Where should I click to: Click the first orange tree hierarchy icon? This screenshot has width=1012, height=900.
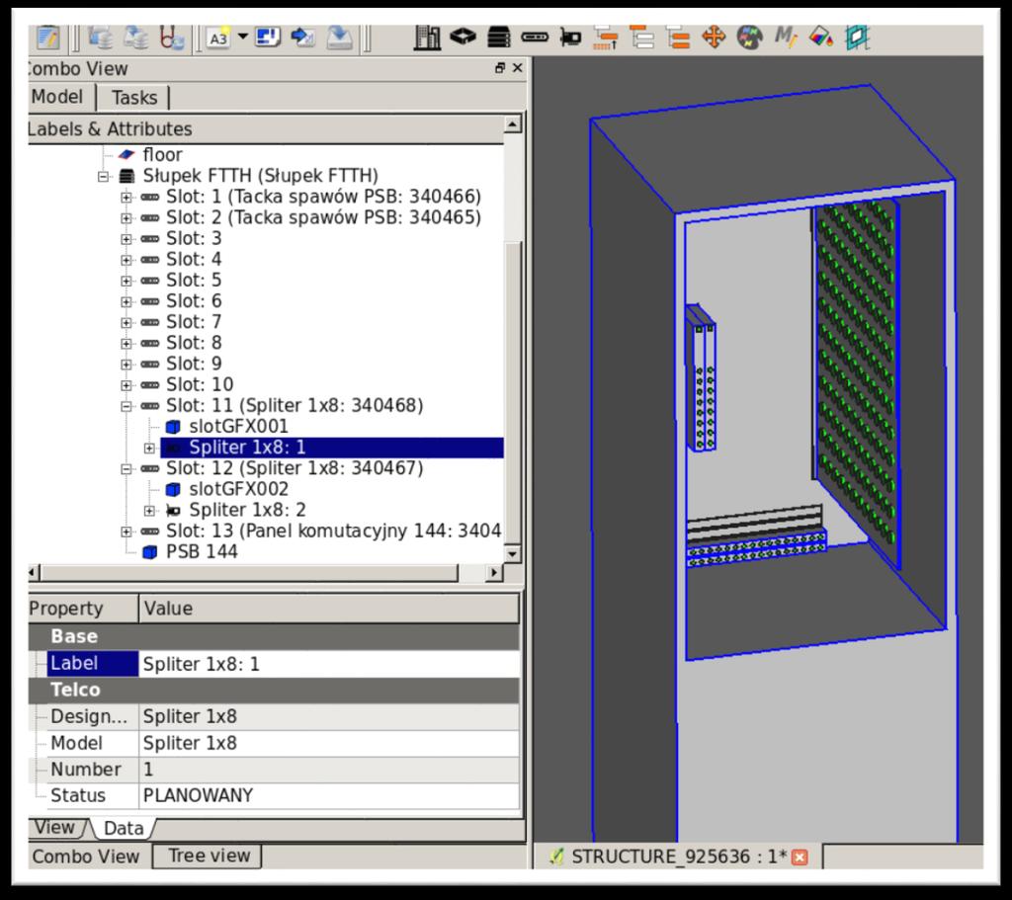coord(606,38)
